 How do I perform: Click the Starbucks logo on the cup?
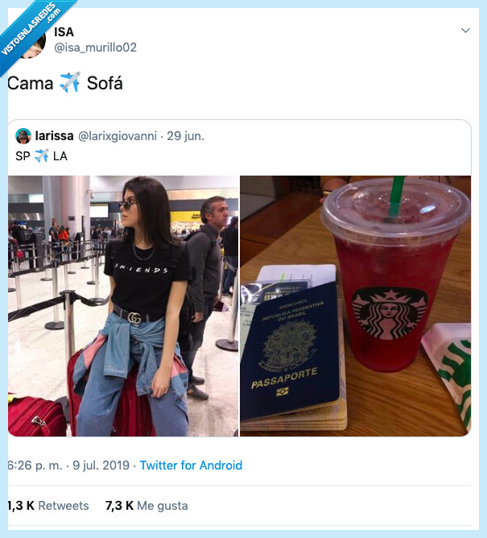pyautogui.click(x=390, y=313)
